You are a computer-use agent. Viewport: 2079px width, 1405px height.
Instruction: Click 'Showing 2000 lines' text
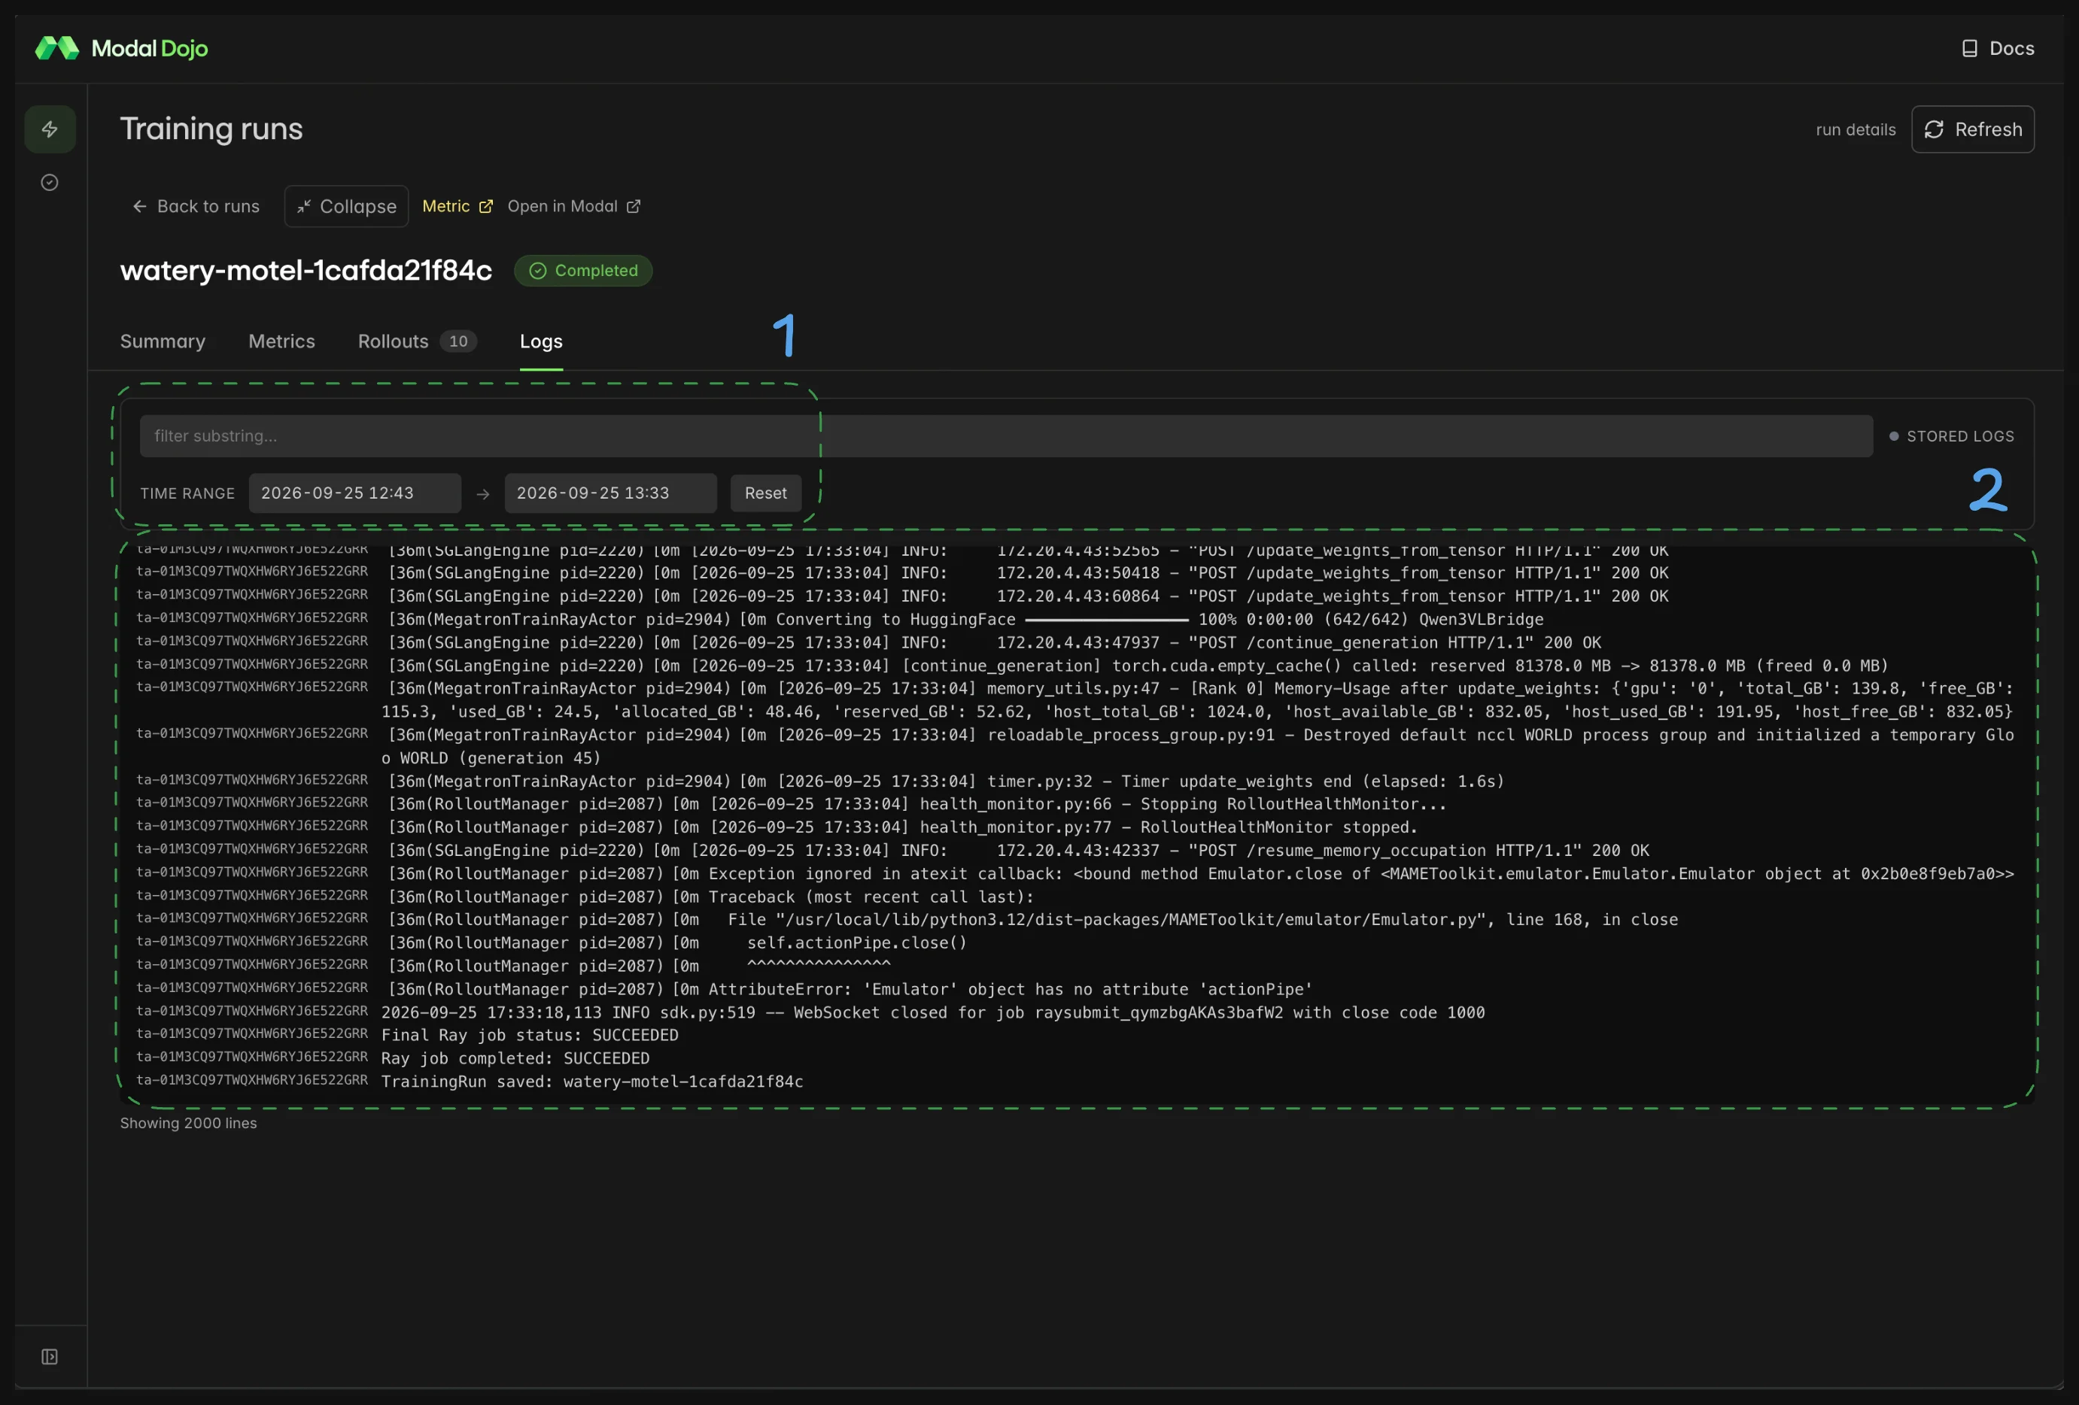pos(189,1123)
